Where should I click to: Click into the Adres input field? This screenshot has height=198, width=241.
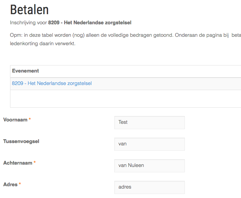(149, 187)
